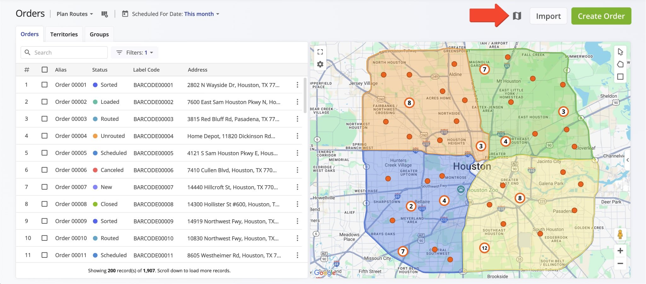Toggle the select-all header checkbox
Screen dimensions: 646x284
pos(44,69)
